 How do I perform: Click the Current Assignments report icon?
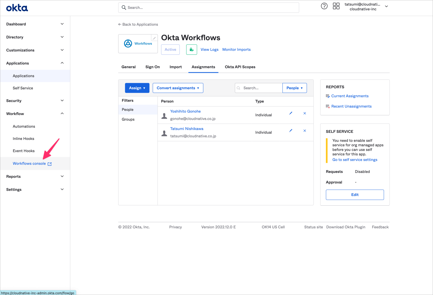pyautogui.click(x=328, y=96)
